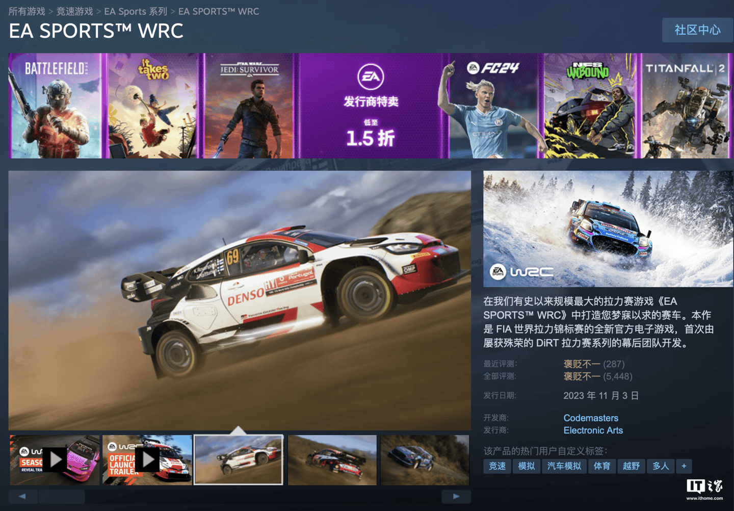Open the It Takes Two banner tile
The image size is (734, 511).
click(152, 106)
